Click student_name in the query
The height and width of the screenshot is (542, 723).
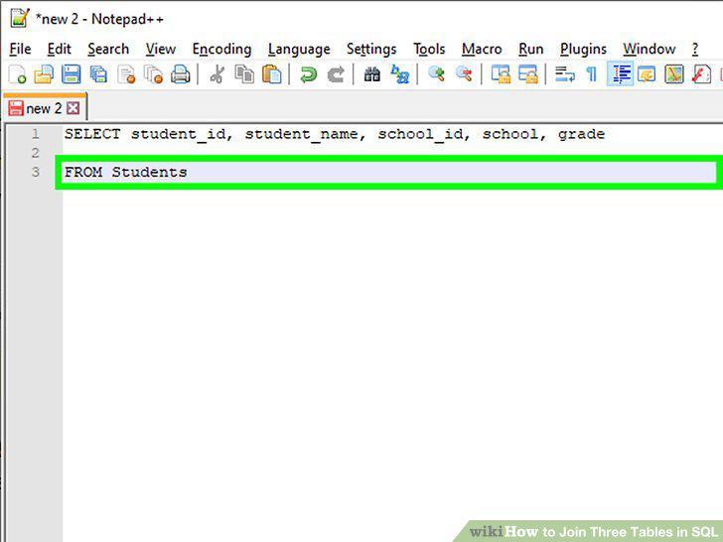point(302,134)
